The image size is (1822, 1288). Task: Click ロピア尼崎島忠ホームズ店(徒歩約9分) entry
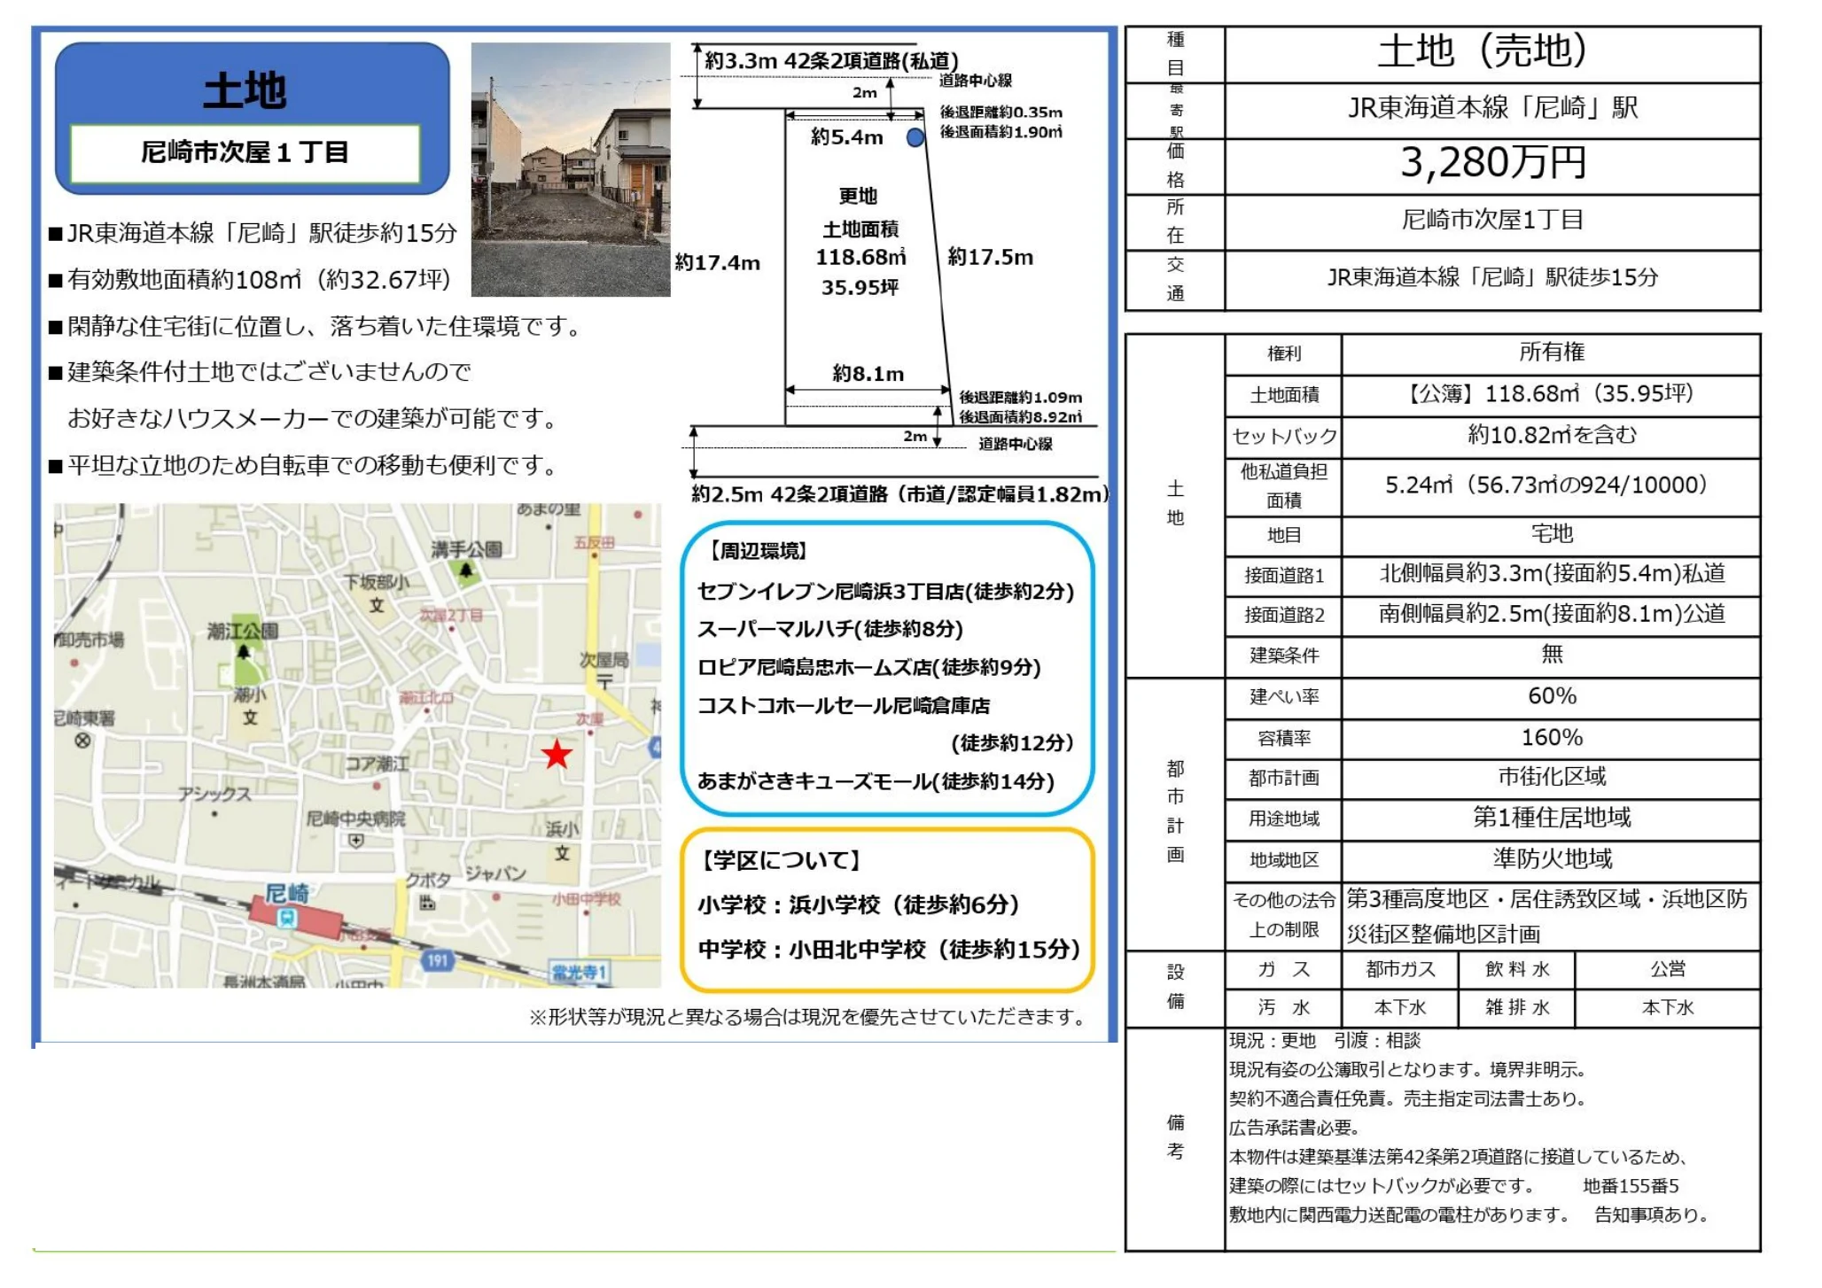point(869,667)
